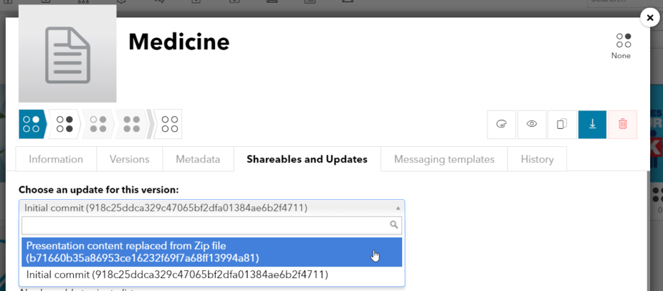Click the dropdown search input field
The width and height of the screenshot is (663, 291).
tap(212, 225)
